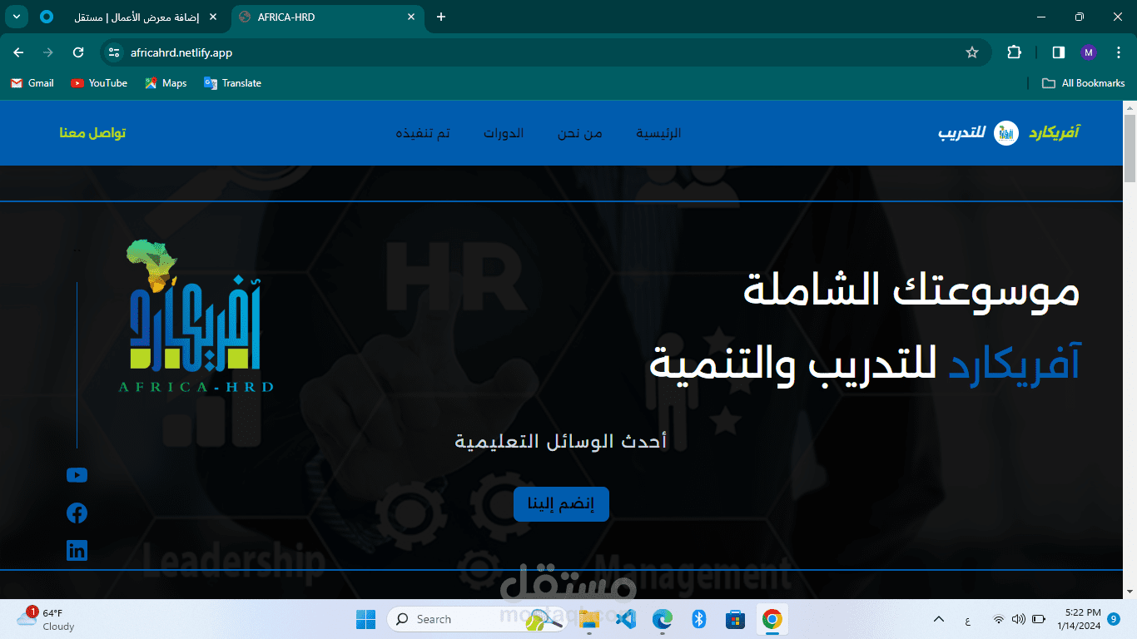
Task: Go back with the browser back arrow
Action: point(18,52)
